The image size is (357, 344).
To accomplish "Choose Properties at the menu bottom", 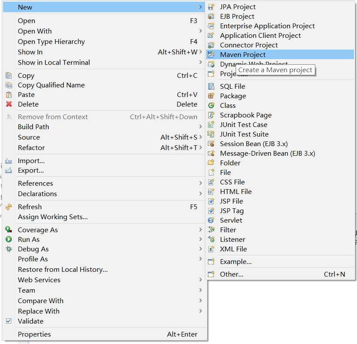I will click(x=105, y=334).
